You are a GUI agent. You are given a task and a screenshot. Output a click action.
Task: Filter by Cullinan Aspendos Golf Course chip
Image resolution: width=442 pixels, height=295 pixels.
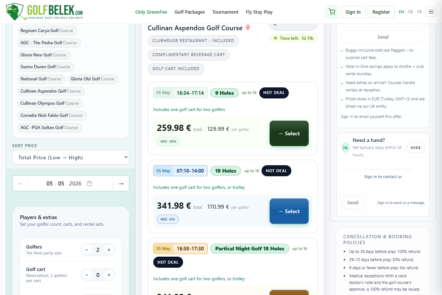click(51, 91)
